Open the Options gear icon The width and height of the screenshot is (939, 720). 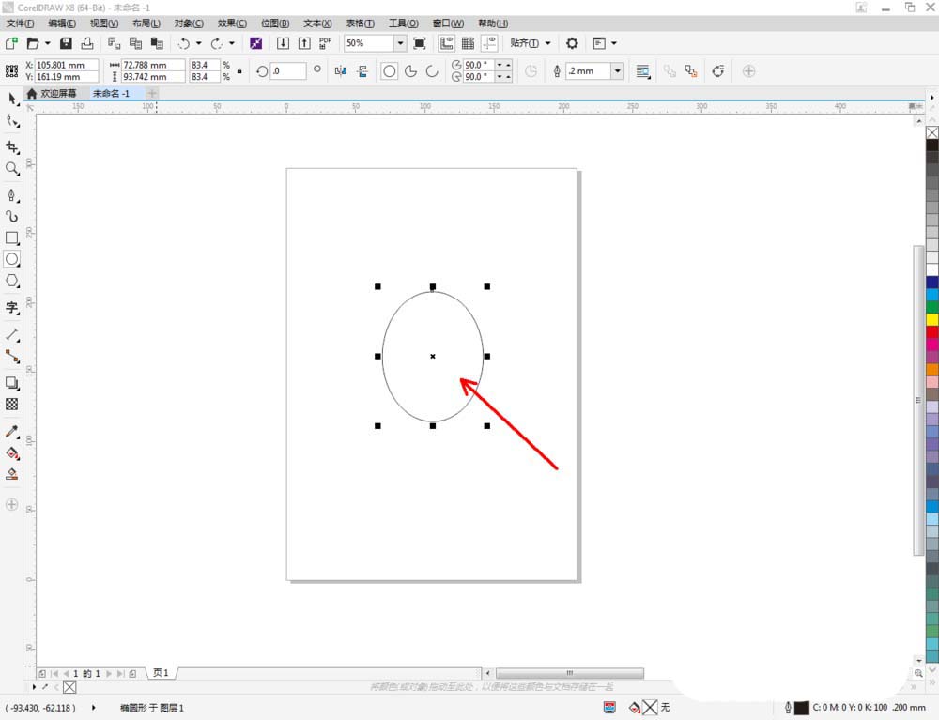coord(572,43)
